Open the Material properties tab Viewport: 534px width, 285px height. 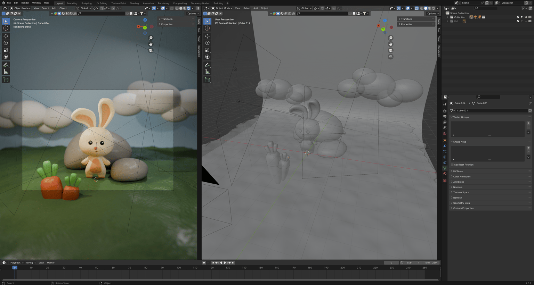(x=445, y=174)
